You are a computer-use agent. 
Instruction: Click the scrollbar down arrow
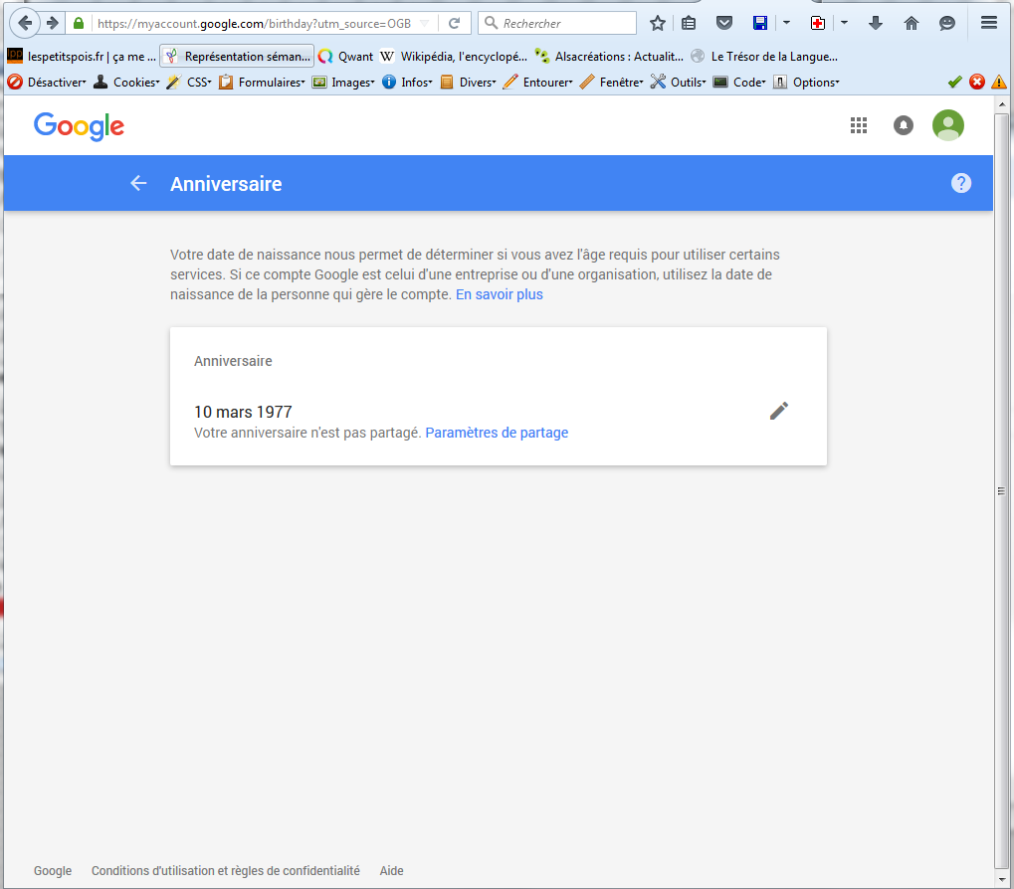(x=1002, y=879)
